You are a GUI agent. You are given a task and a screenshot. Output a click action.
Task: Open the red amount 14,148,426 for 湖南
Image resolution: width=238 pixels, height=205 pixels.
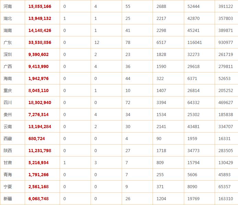[x=40, y=30]
